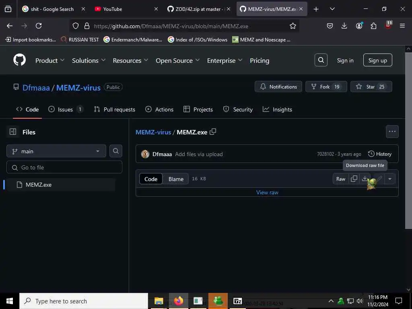Image resolution: width=412 pixels, height=309 pixels.
Task: Show site security padlock info
Action: pos(87,26)
